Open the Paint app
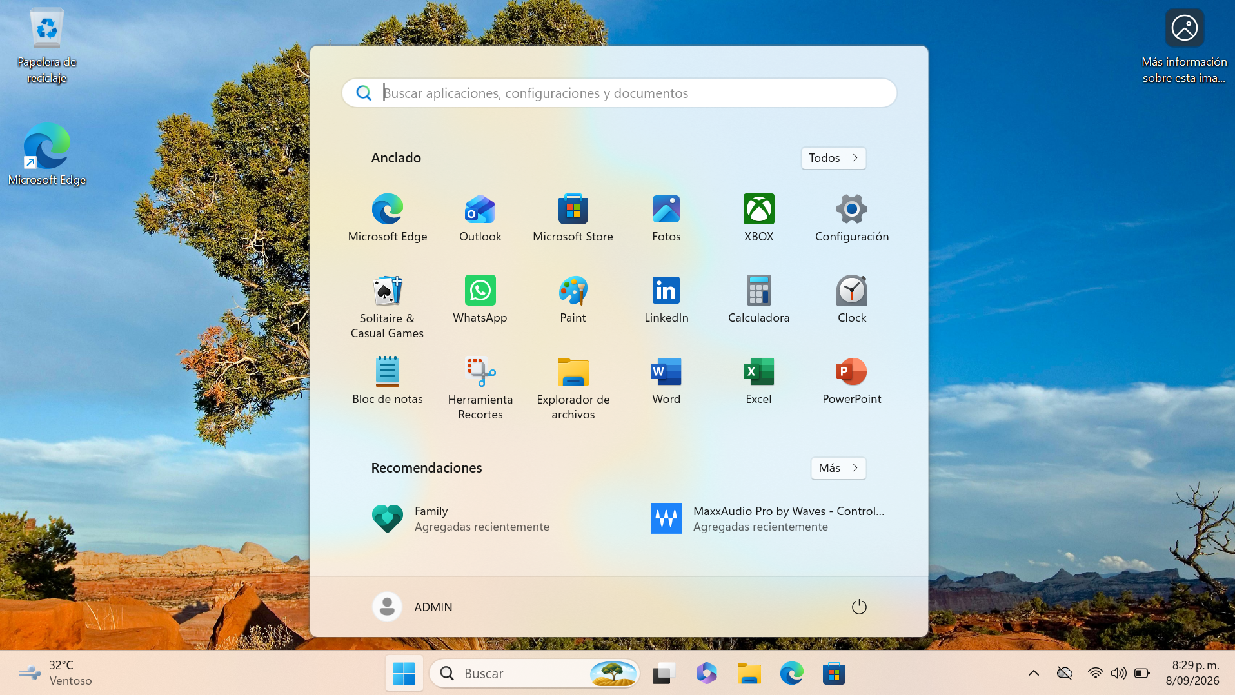This screenshot has height=695, width=1235. click(573, 299)
